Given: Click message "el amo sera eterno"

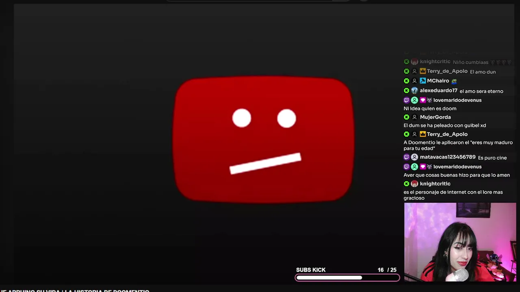Looking at the screenshot, I should coord(481,91).
